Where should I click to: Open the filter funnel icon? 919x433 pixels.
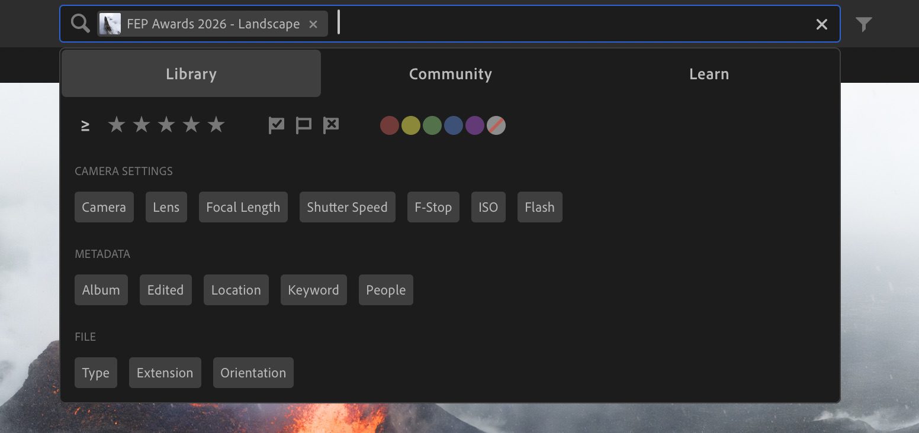(x=864, y=24)
